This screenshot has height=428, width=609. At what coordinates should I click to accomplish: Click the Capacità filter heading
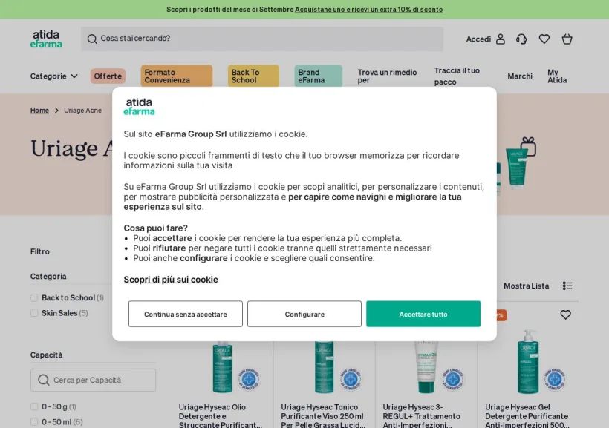click(46, 355)
